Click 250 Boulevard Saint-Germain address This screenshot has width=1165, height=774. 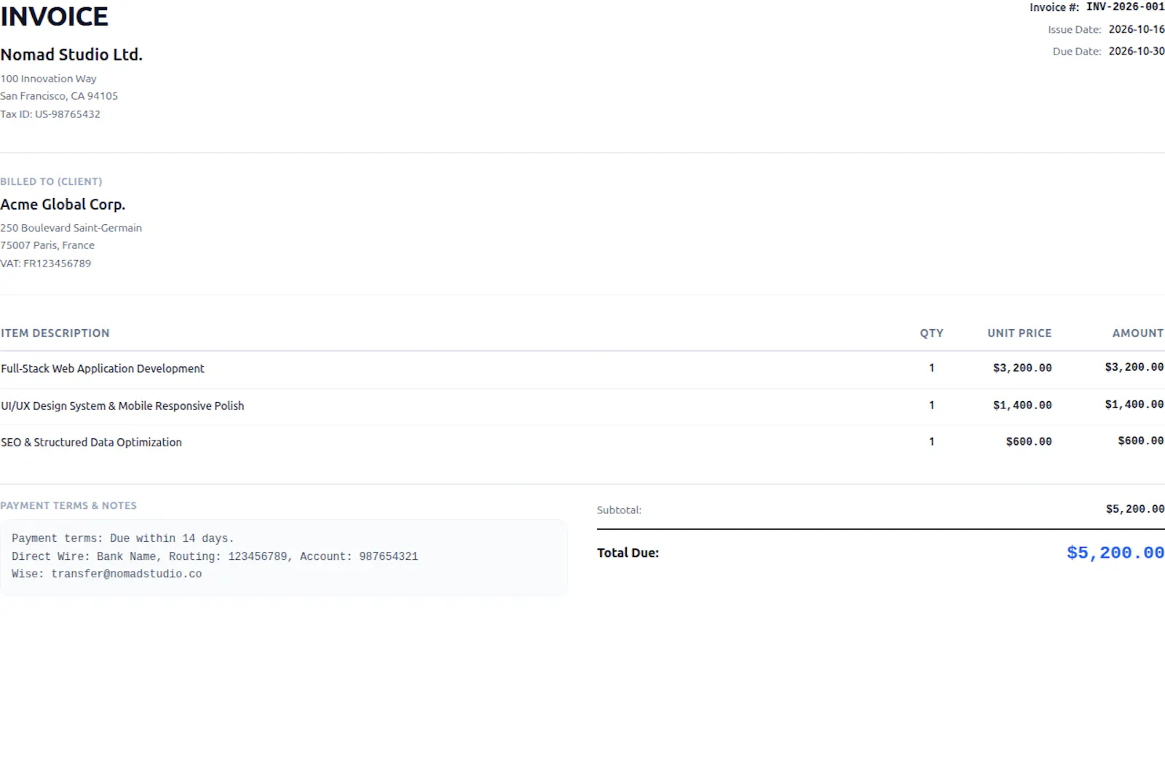pos(71,228)
